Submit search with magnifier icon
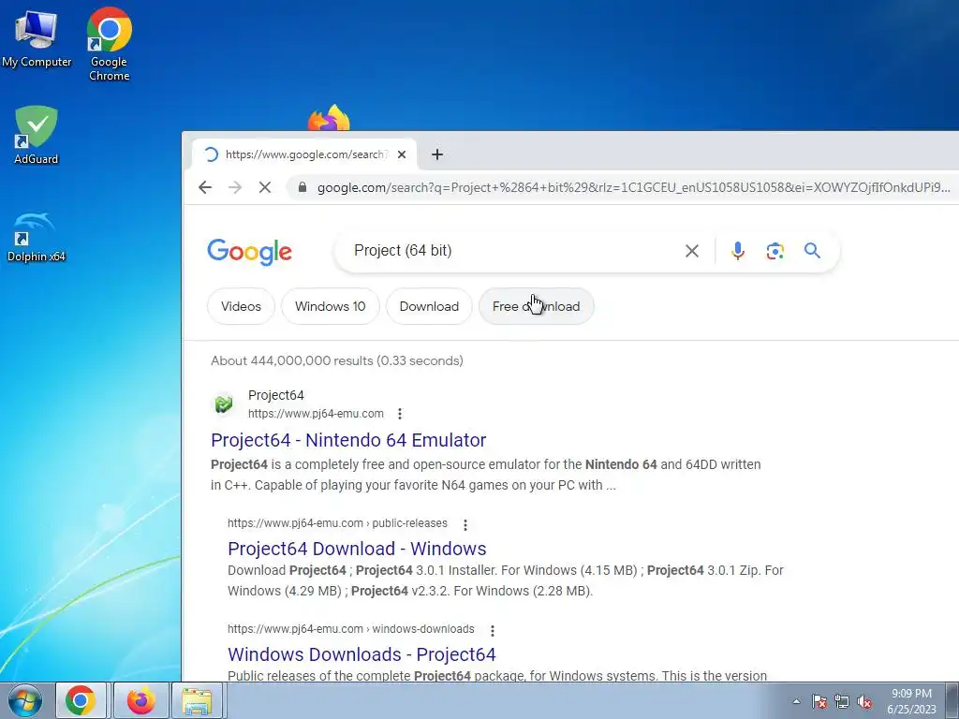The height and width of the screenshot is (719, 959). pos(812,250)
